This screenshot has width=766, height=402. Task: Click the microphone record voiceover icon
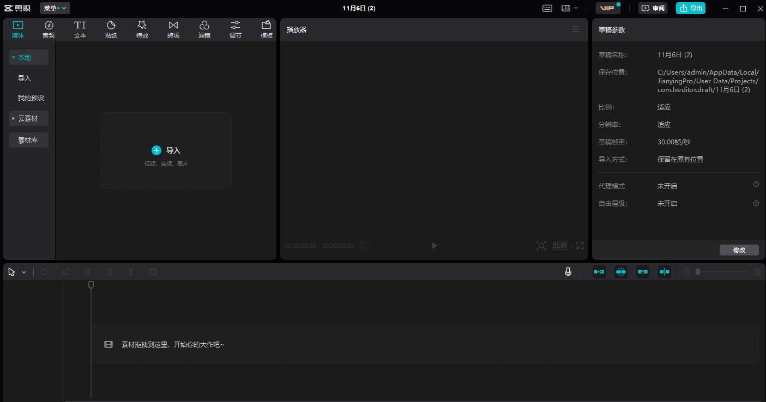[568, 272]
